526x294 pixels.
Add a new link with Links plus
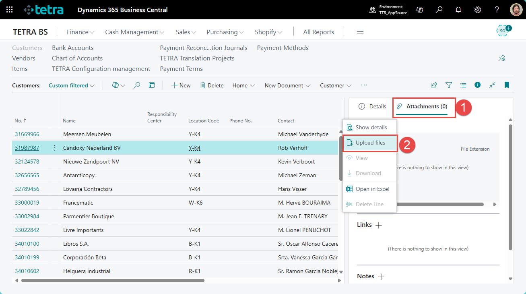pyautogui.click(x=378, y=225)
